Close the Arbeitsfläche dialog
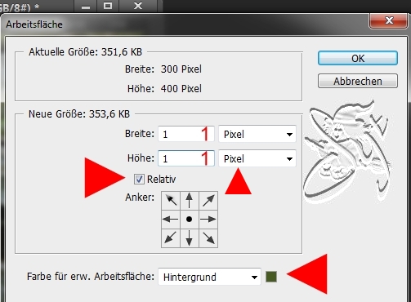This screenshot has width=411, height=302. click(389, 20)
